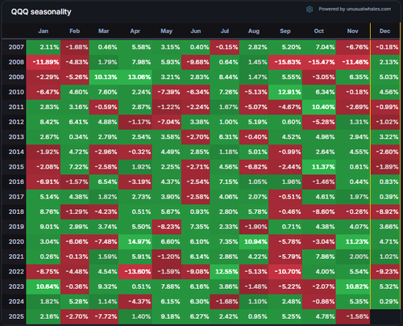
Task: Click the Oct column header
Action: (x=319, y=31)
